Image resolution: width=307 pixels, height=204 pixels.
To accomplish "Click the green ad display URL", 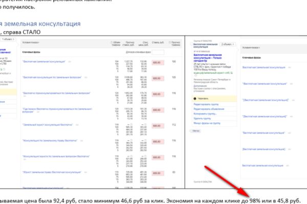I will pos(213,73).
